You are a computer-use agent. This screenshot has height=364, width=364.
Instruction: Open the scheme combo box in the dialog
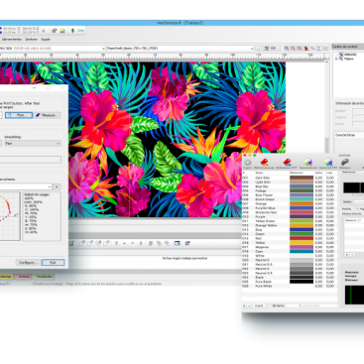point(26,186)
